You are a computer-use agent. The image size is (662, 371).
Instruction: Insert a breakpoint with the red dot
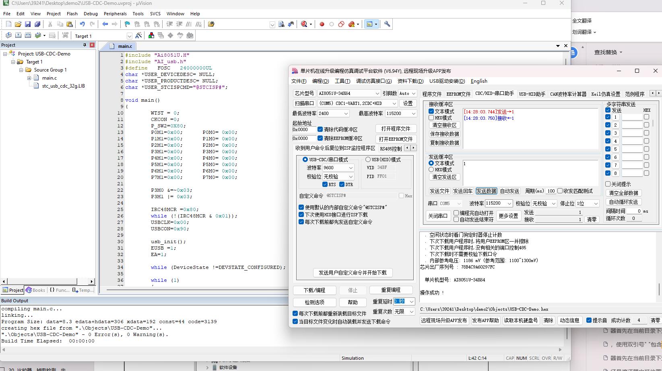point(322,24)
